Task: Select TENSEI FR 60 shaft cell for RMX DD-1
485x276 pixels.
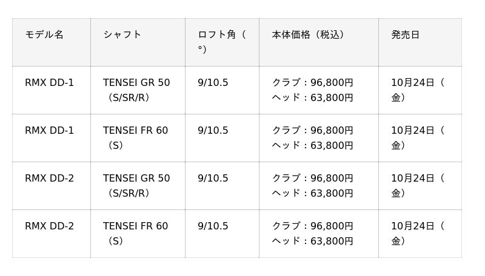Action: pyautogui.click(x=135, y=137)
